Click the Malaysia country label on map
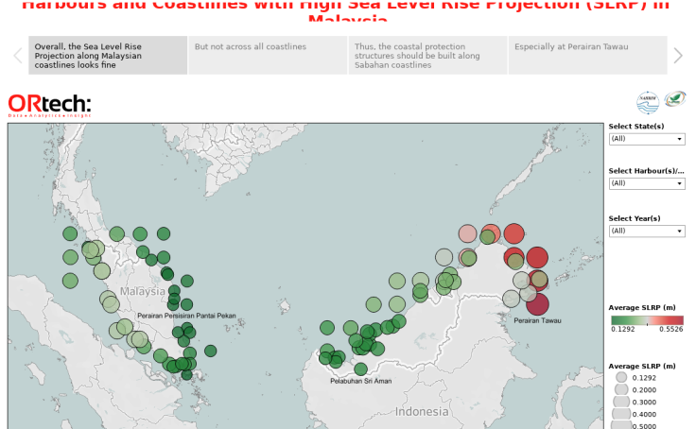The image size is (696, 429). (x=143, y=291)
